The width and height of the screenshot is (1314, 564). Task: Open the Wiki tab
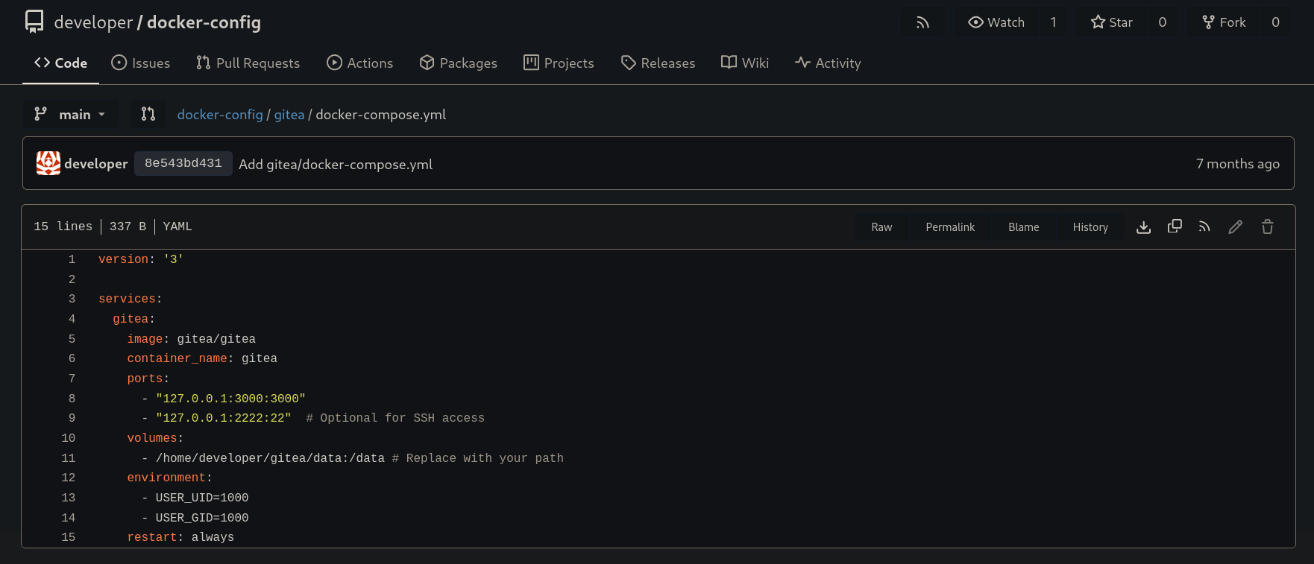pos(745,63)
